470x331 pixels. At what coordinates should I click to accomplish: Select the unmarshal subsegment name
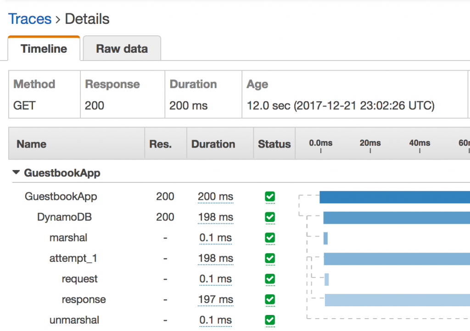pyautogui.click(x=74, y=320)
